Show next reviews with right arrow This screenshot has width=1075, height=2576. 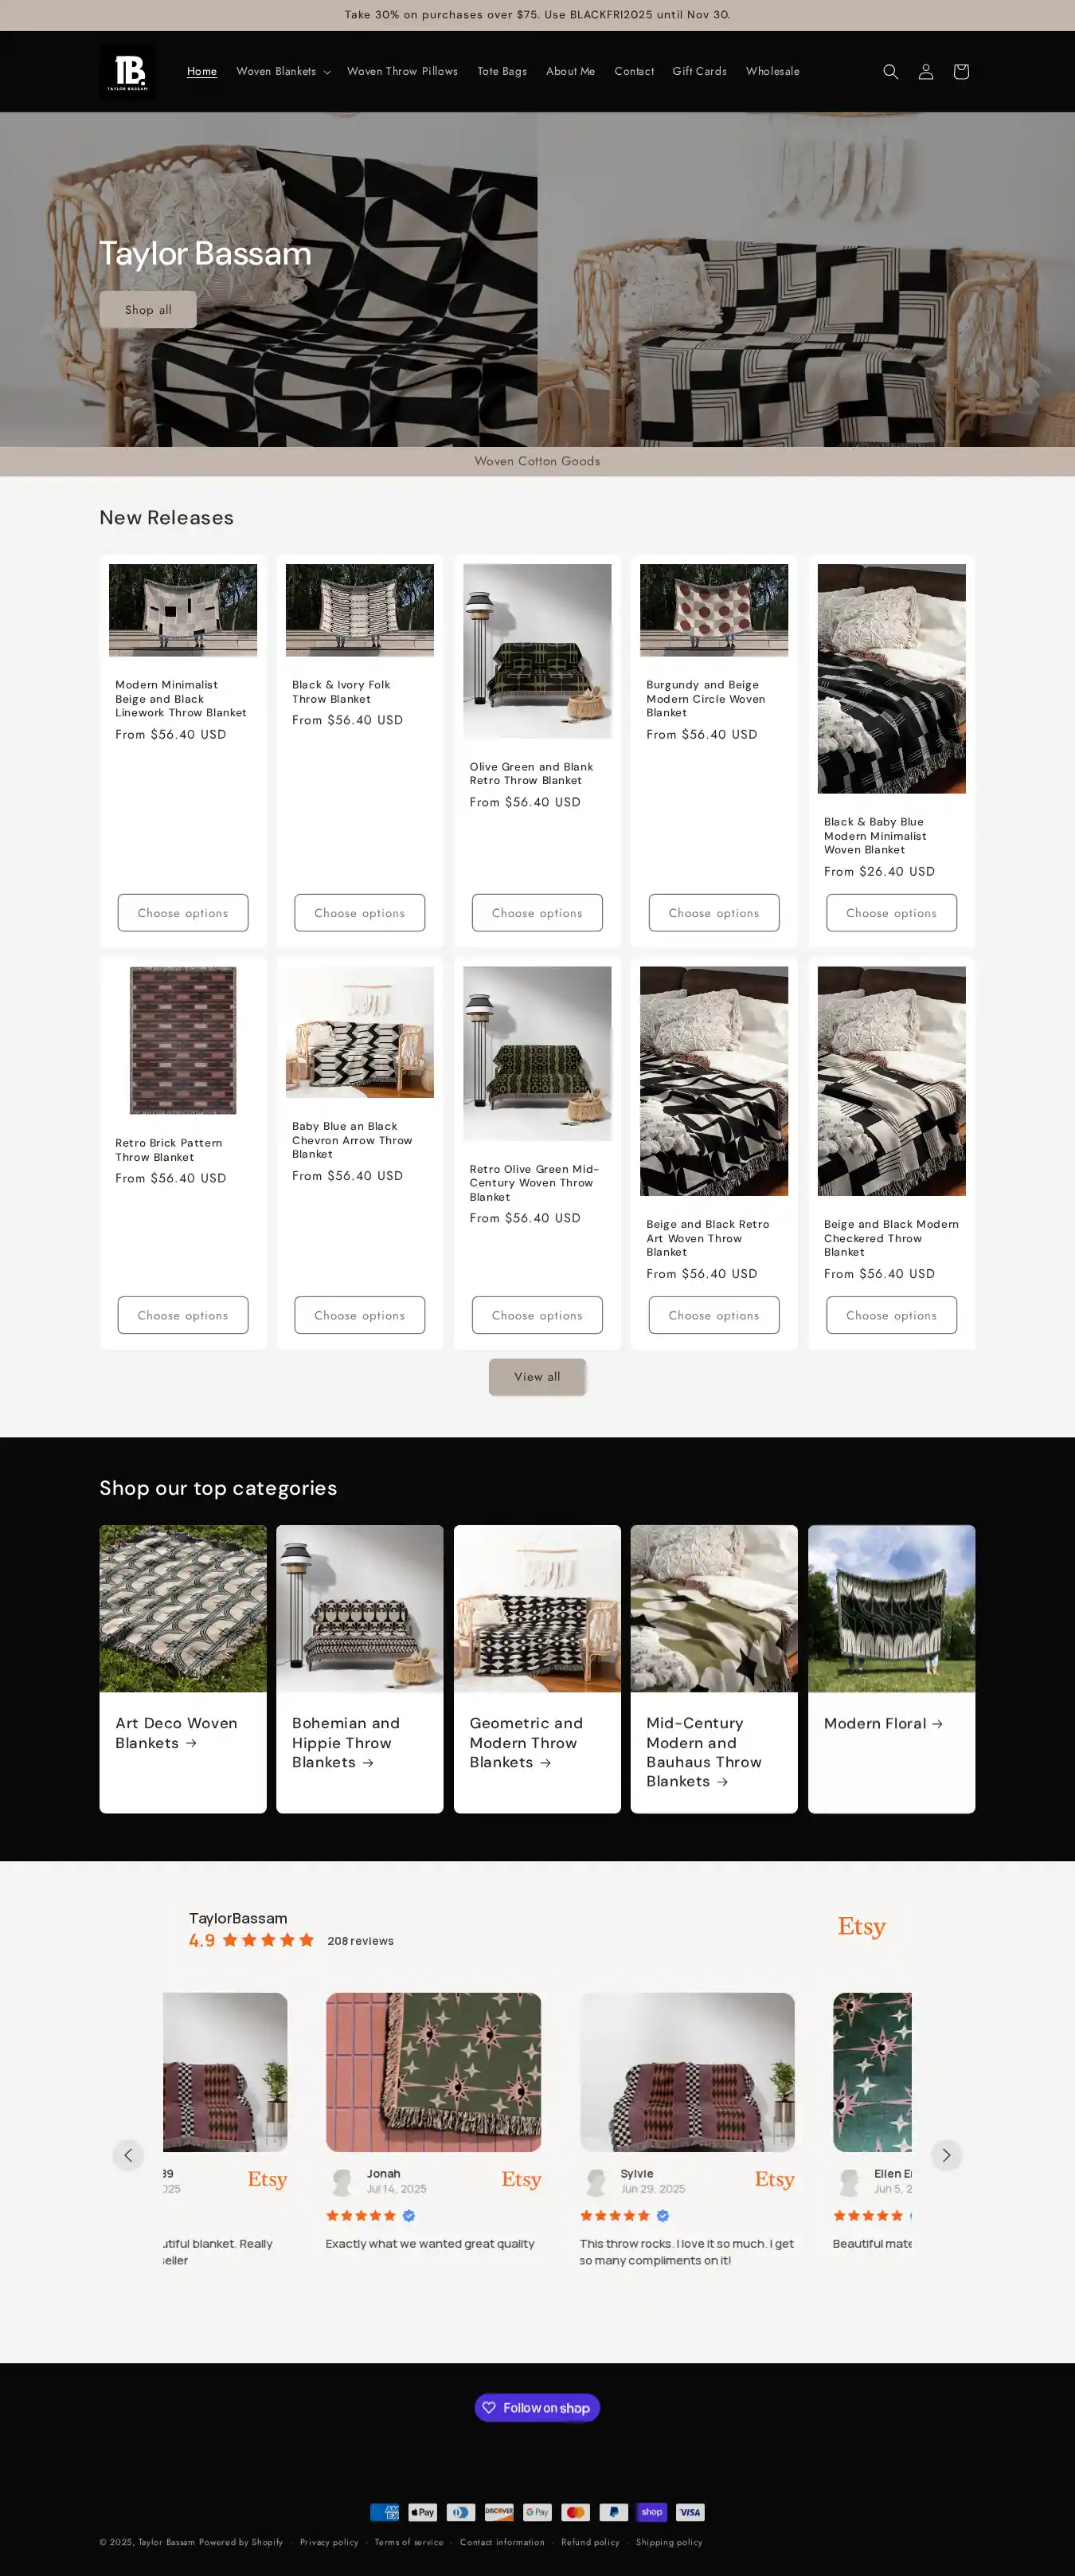point(946,2155)
